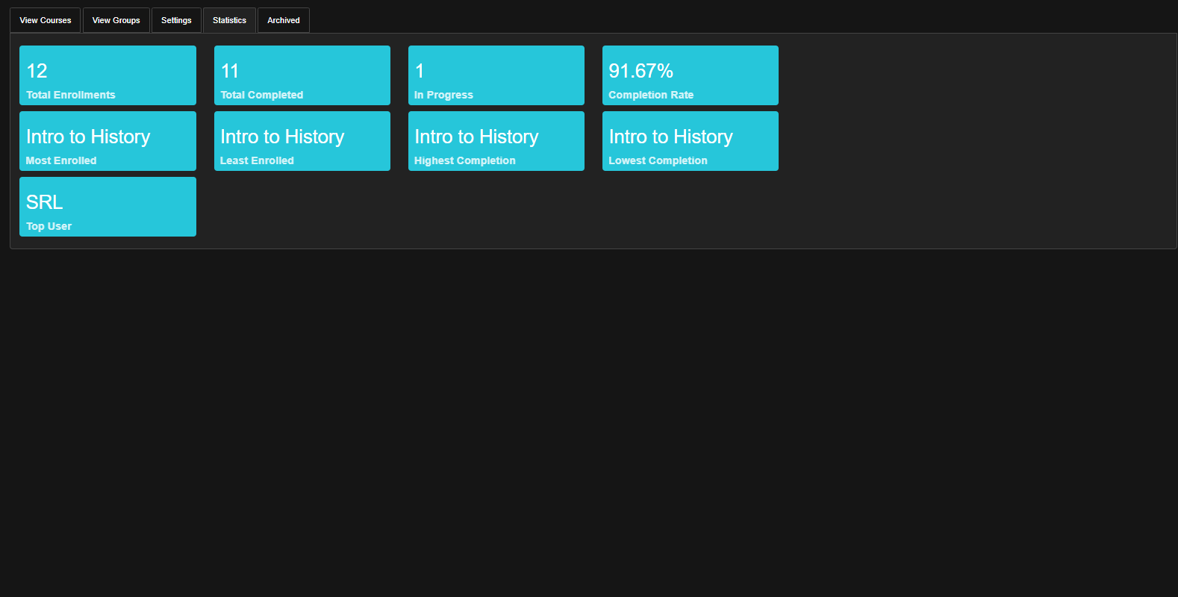Go to the Archived tab

pos(284,20)
